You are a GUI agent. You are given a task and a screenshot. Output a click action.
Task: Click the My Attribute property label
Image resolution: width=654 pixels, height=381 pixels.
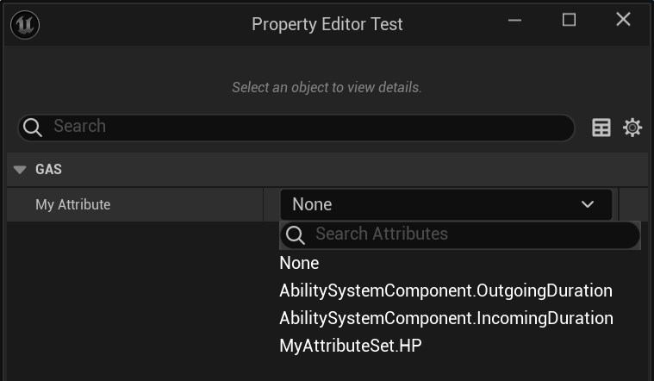click(x=73, y=204)
